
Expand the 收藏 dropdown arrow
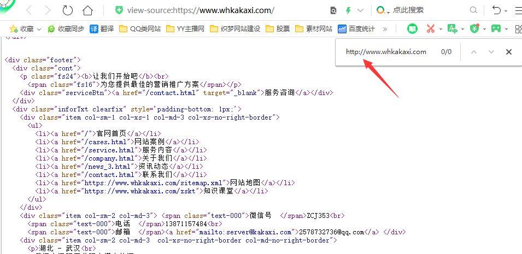[39, 29]
